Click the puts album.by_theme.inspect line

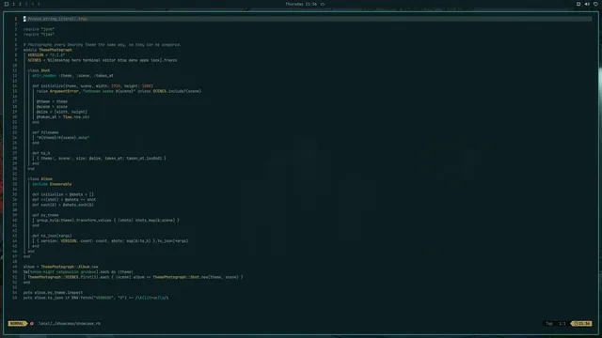coord(53,293)
